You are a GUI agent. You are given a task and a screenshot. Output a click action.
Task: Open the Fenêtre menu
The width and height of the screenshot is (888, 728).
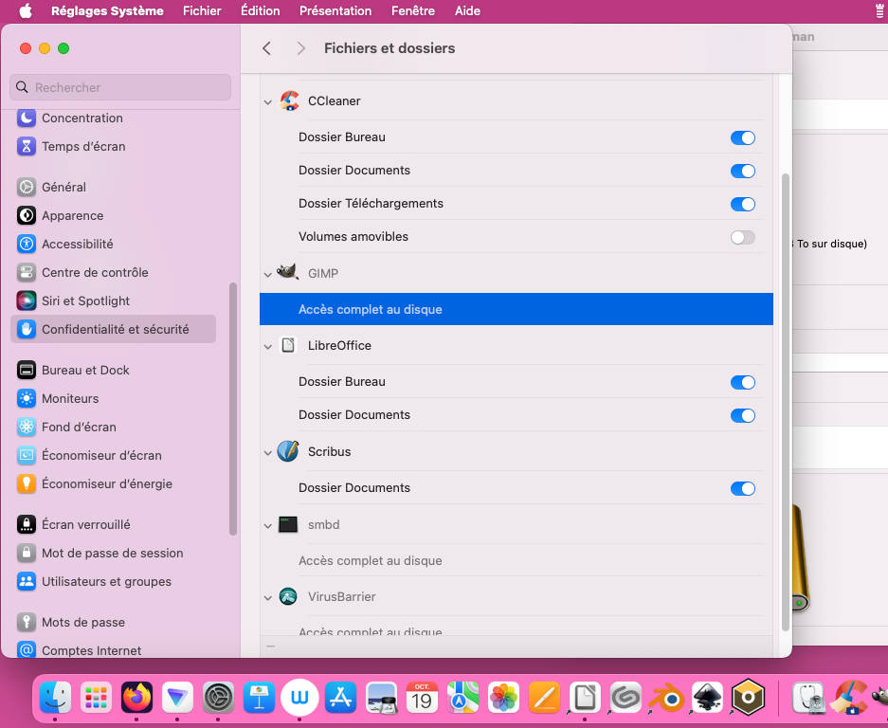[x=412, y=11]
